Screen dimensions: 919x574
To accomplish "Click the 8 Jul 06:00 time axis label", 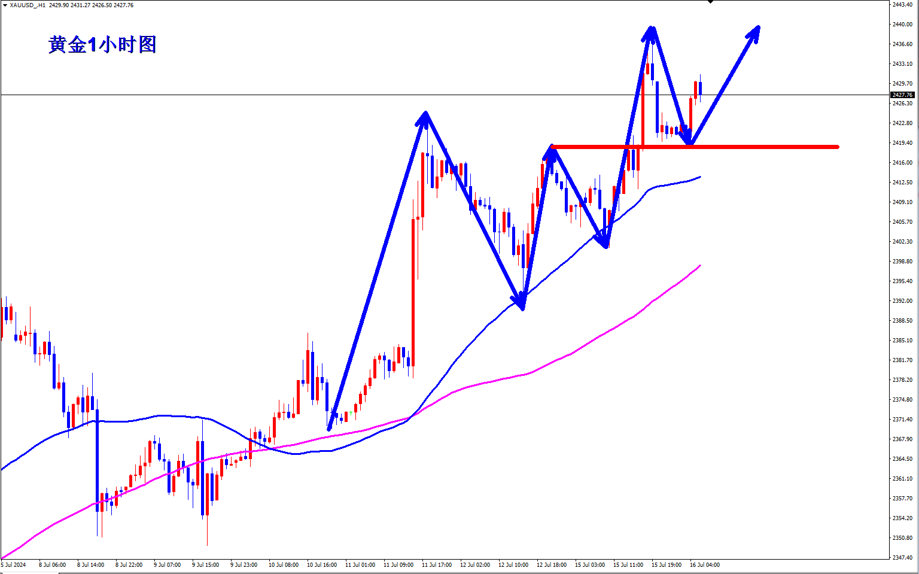I will coord(52,564).
